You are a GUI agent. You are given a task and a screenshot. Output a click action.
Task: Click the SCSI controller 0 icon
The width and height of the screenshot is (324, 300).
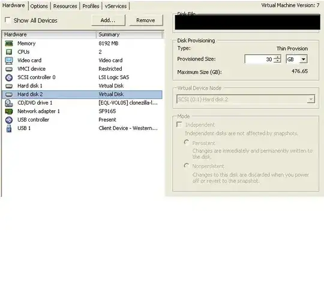(9, 77)
